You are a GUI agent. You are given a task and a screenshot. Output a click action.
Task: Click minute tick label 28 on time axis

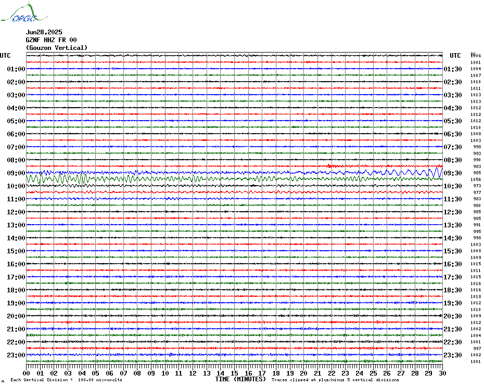click(415, 373)
